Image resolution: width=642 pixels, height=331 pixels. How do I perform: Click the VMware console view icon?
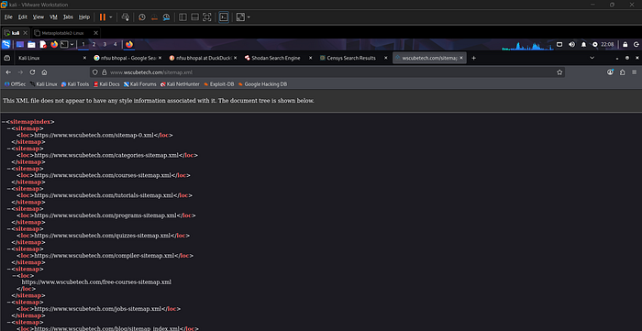[x=224, y=17]
